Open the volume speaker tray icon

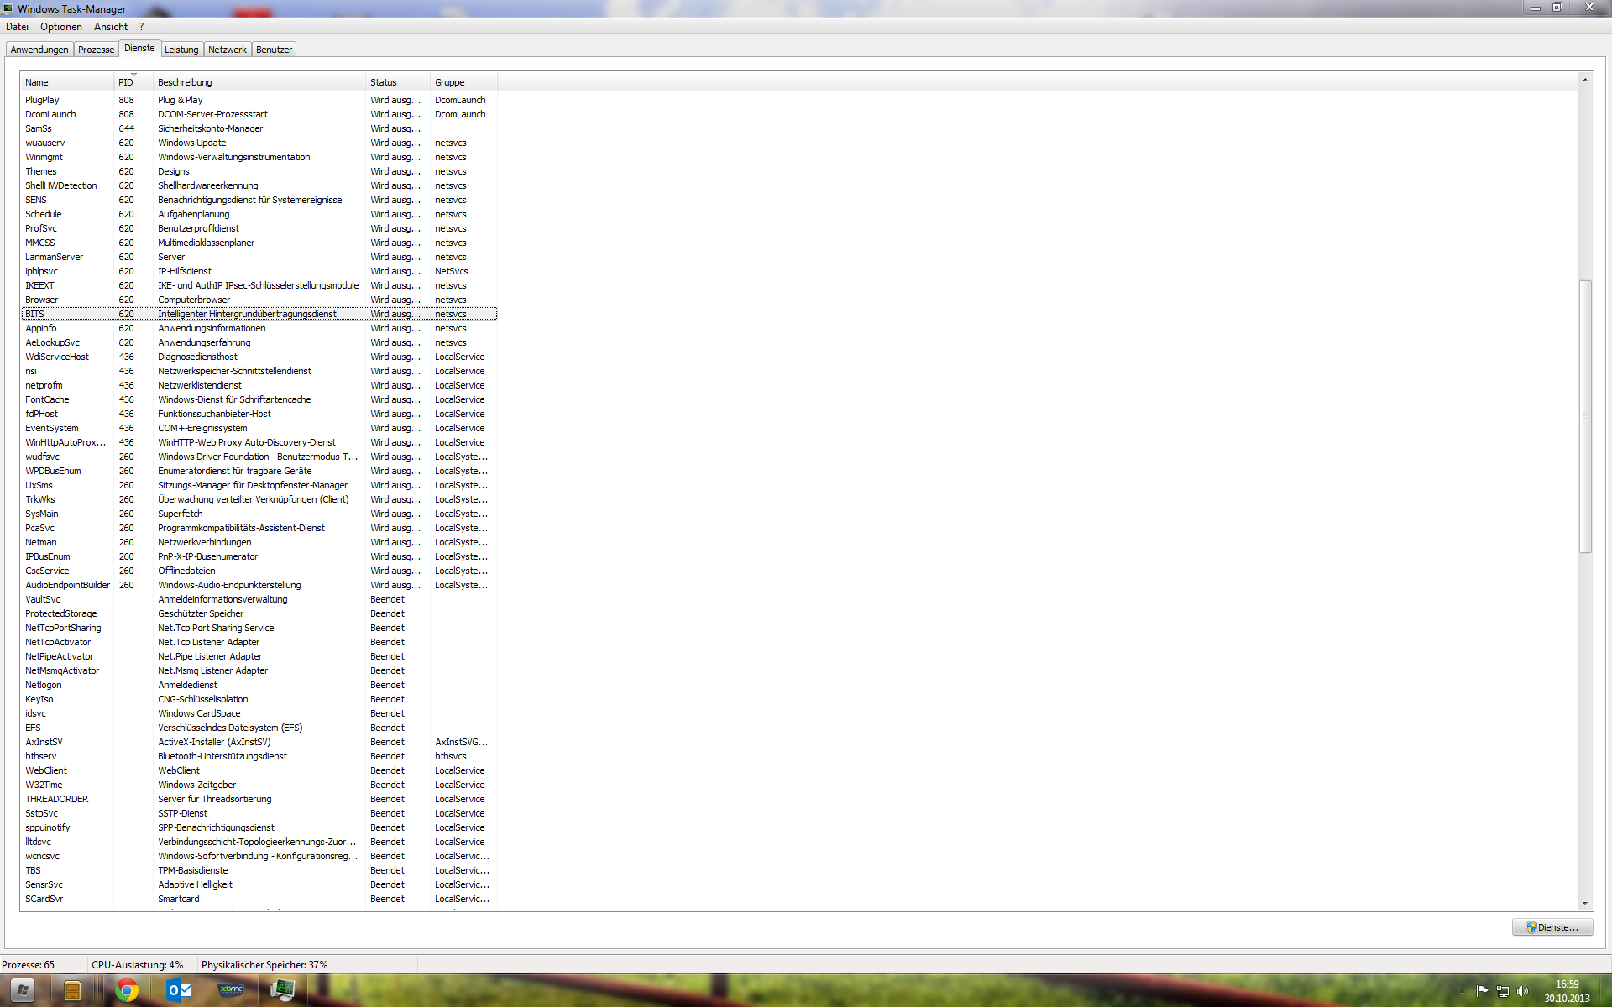(x=1522, y=991)
